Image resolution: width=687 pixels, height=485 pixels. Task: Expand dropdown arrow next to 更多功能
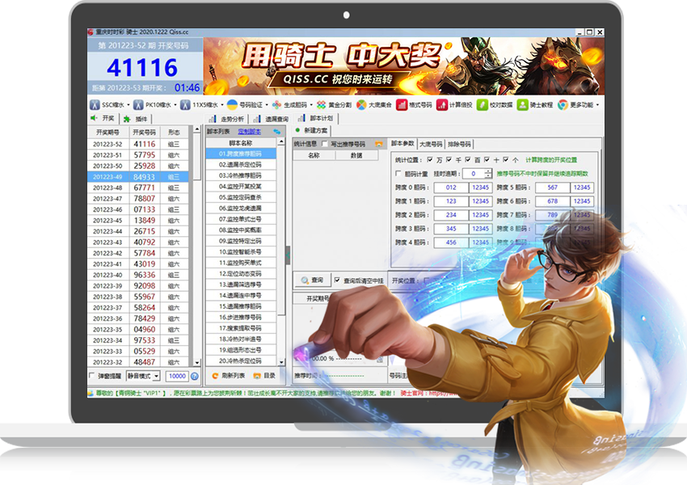[597, 105]
